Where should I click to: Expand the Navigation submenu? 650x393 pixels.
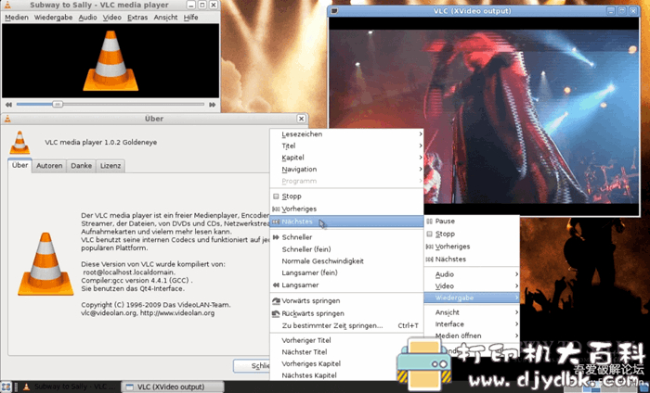pos(346,170)
